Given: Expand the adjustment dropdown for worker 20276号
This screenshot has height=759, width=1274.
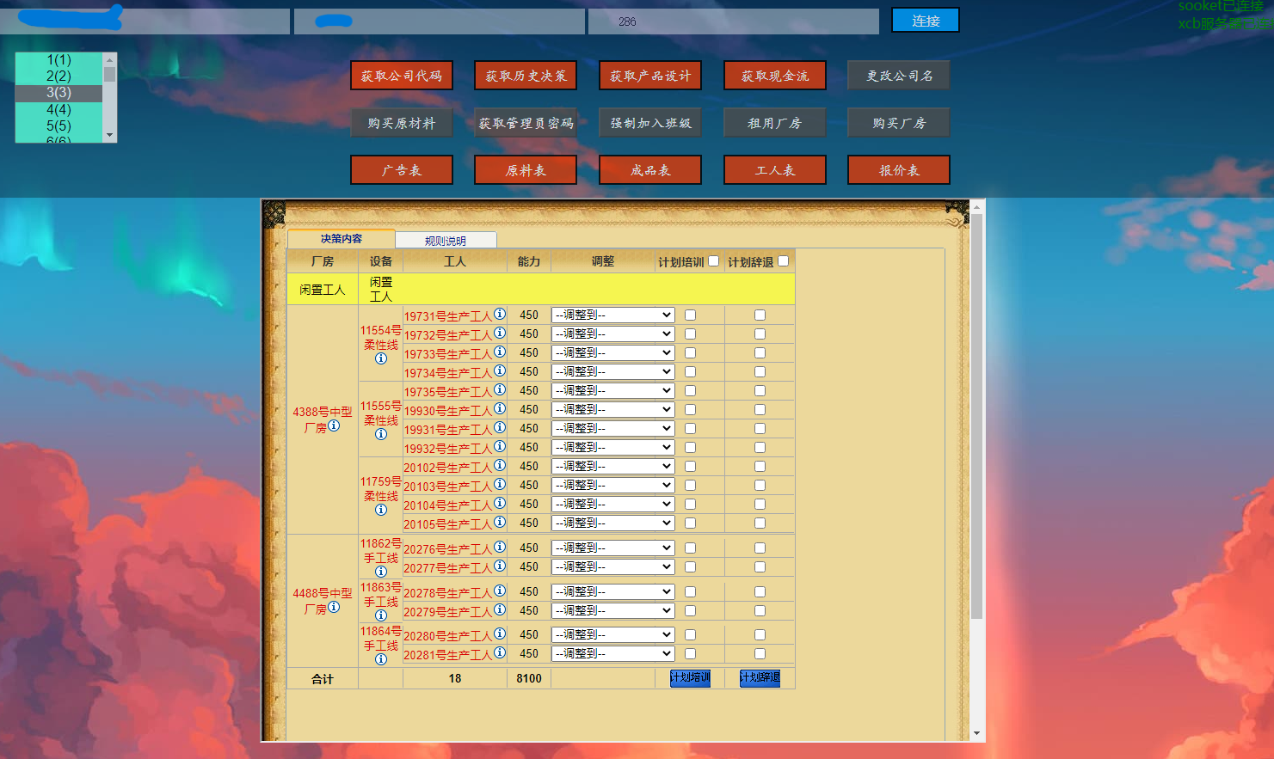Looking at the screenshot, I should 612,547.
